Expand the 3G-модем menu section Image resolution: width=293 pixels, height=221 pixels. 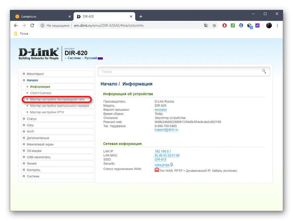[57, 151]
